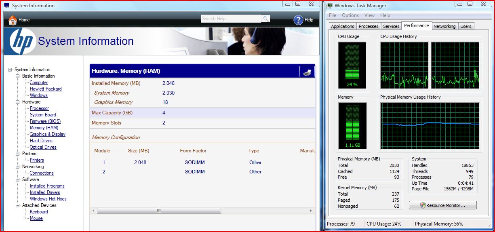
Task: Open the Hard Drives link
Action: pyautogui.click(x=41, y=141)
